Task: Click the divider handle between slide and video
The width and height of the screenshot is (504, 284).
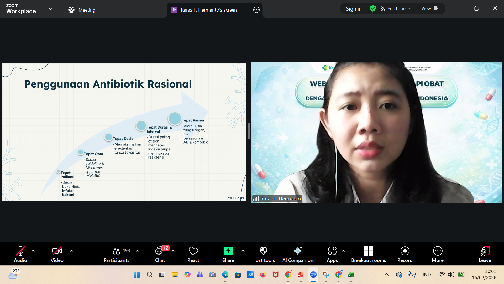Action: click(249, 131)
